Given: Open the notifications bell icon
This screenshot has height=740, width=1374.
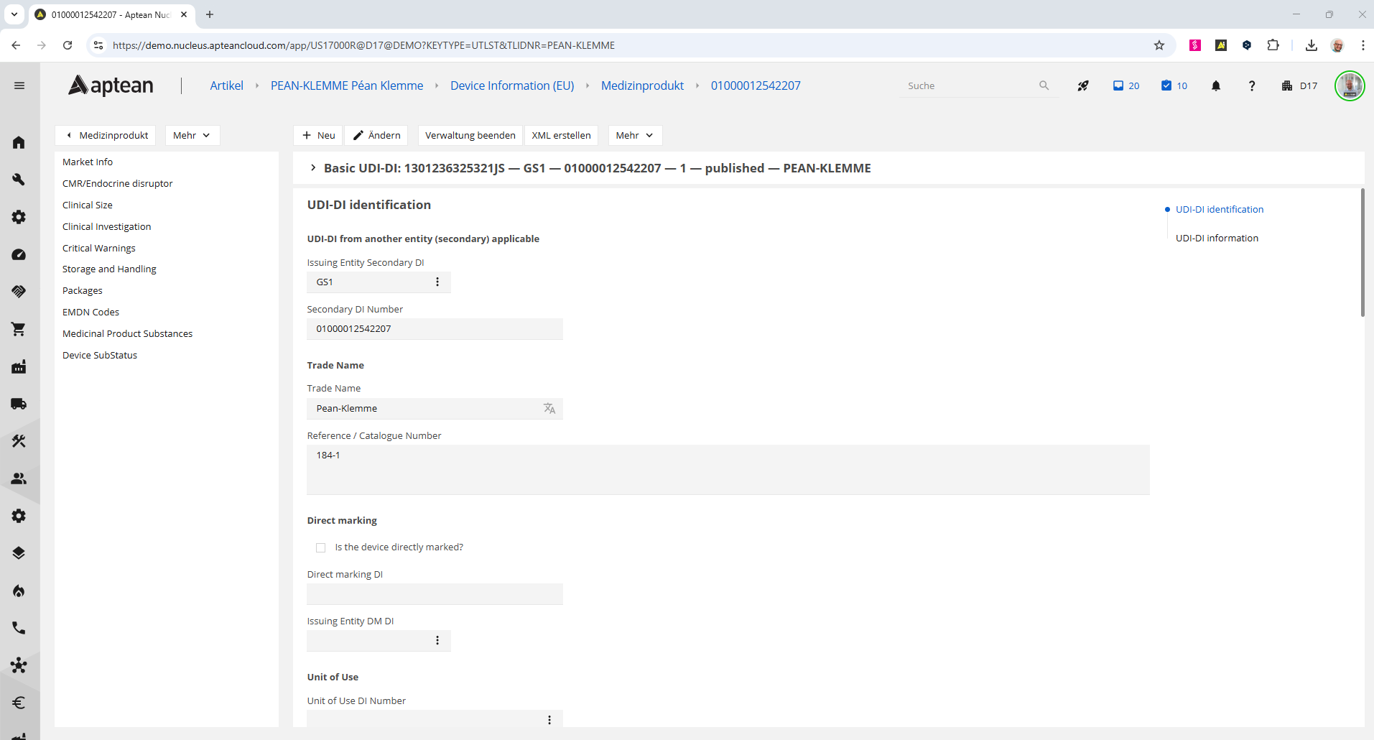Looking at the screenshot, I should click(x=1215, y=85).
